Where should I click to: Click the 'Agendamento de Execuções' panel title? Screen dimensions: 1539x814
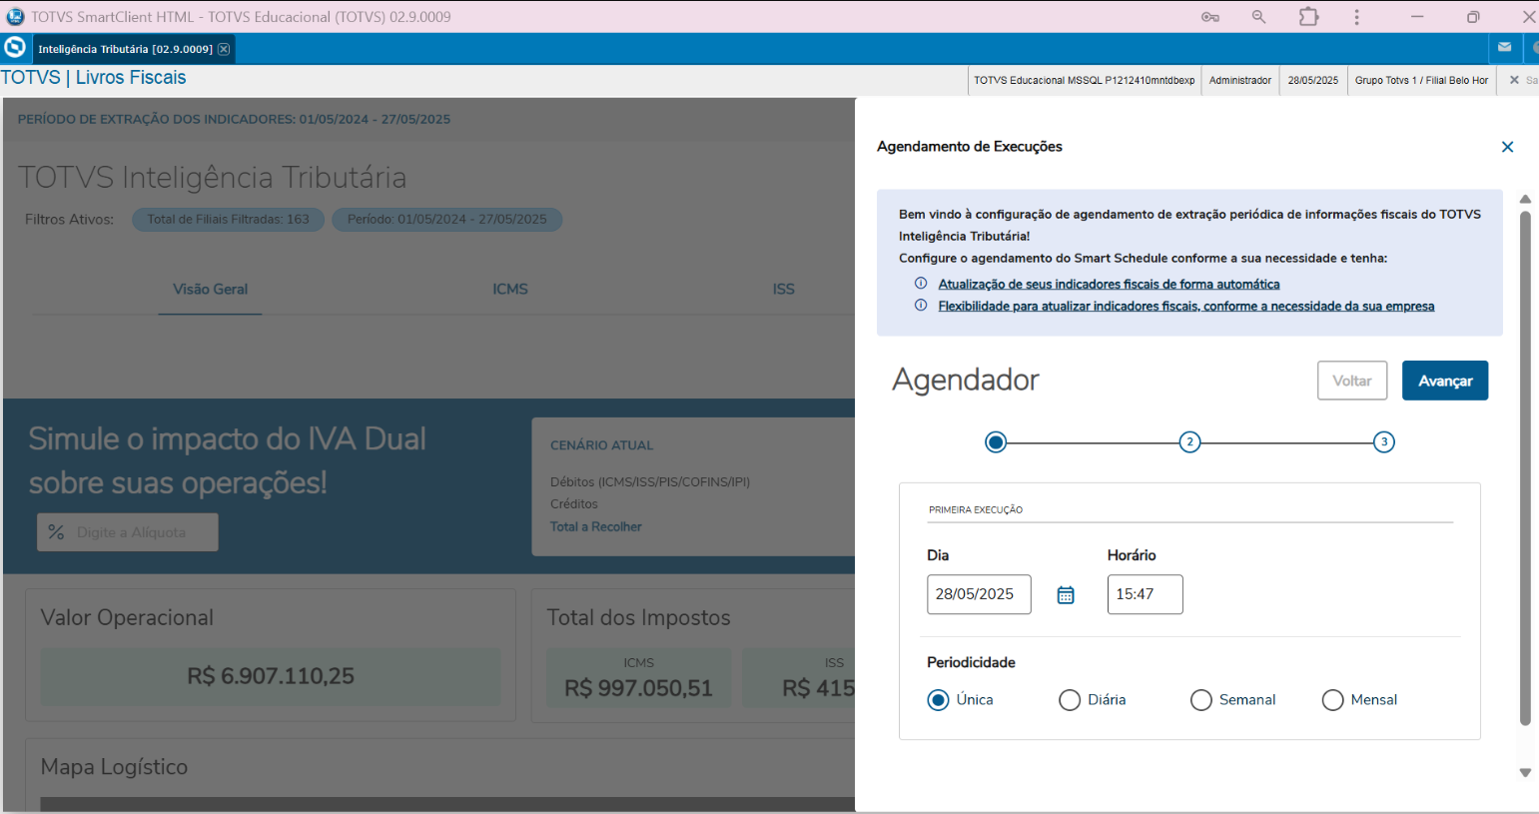(x=970, y=147)
